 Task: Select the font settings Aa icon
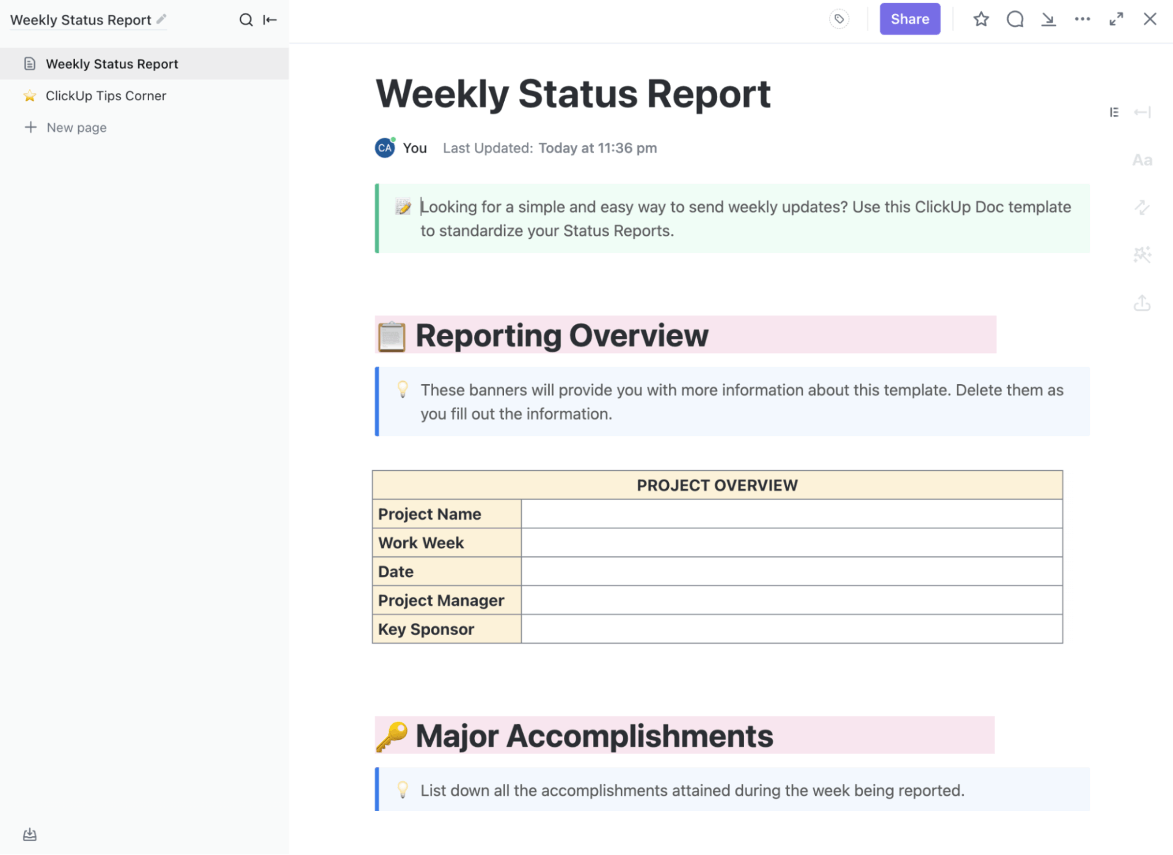(x=1142, y=159)
